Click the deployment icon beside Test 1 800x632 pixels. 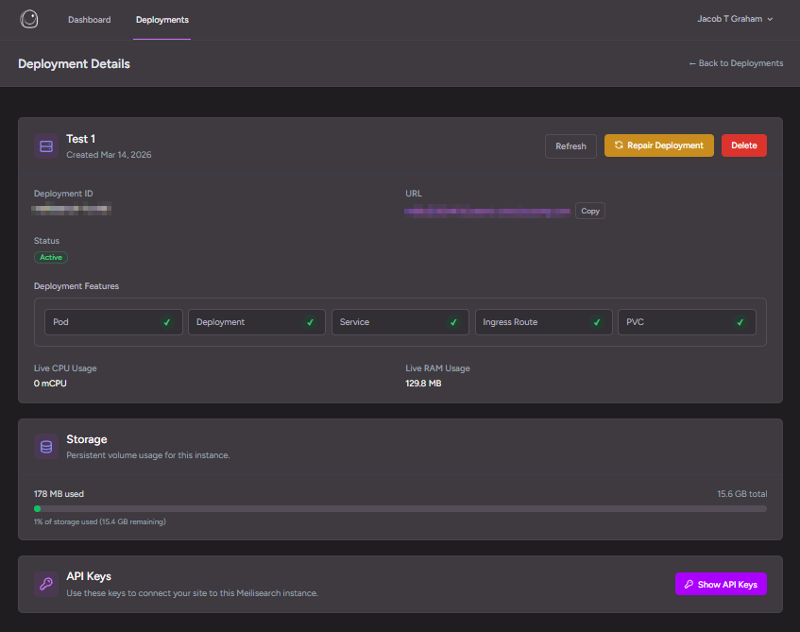[45, 145]
